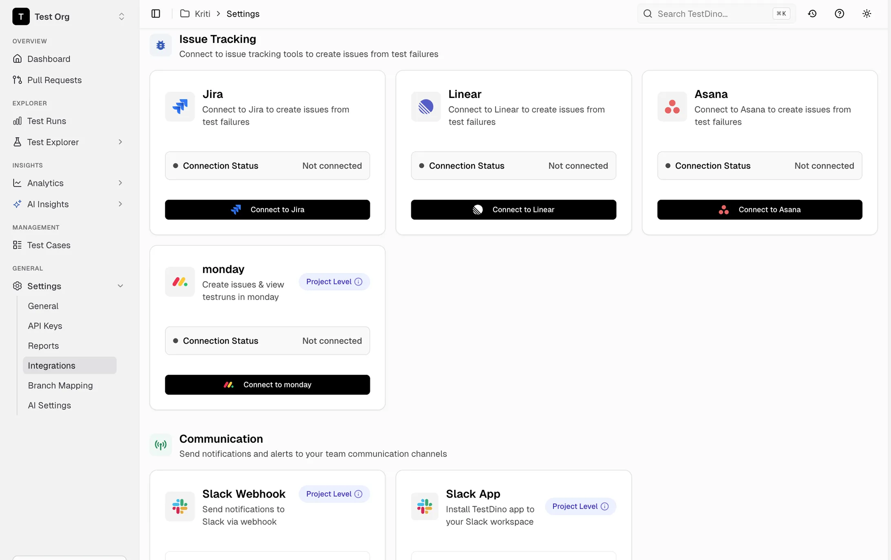Show info for monday Project Level badge
The image size is (891, 560).
pyautogui.click(x=358, y=282)
